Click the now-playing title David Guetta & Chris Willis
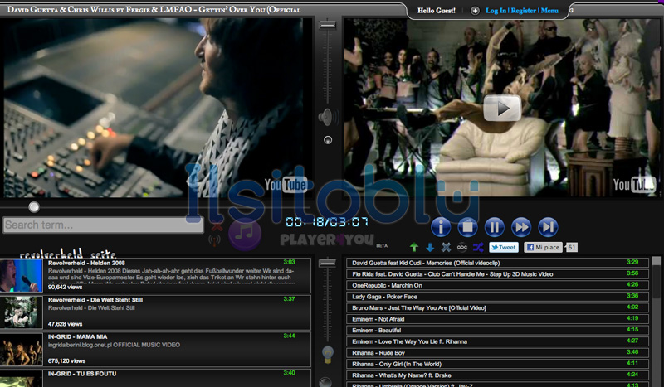The image size is (664, 387). point(154,9)
